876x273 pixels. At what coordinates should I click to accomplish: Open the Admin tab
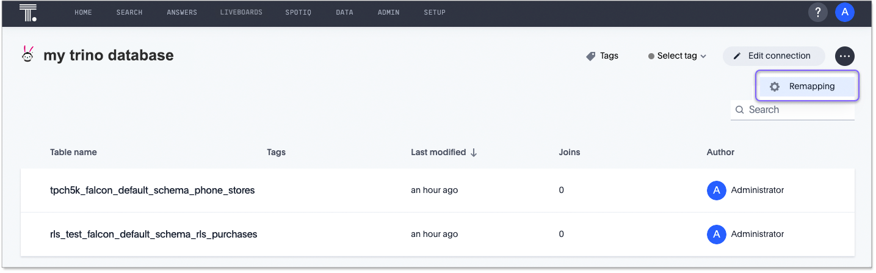(x=388, y=13)
